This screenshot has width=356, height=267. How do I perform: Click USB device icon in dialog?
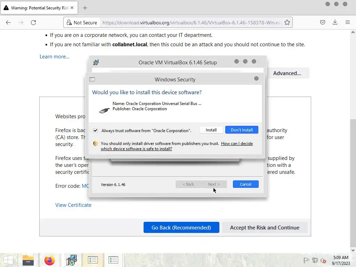pos(104,110)
